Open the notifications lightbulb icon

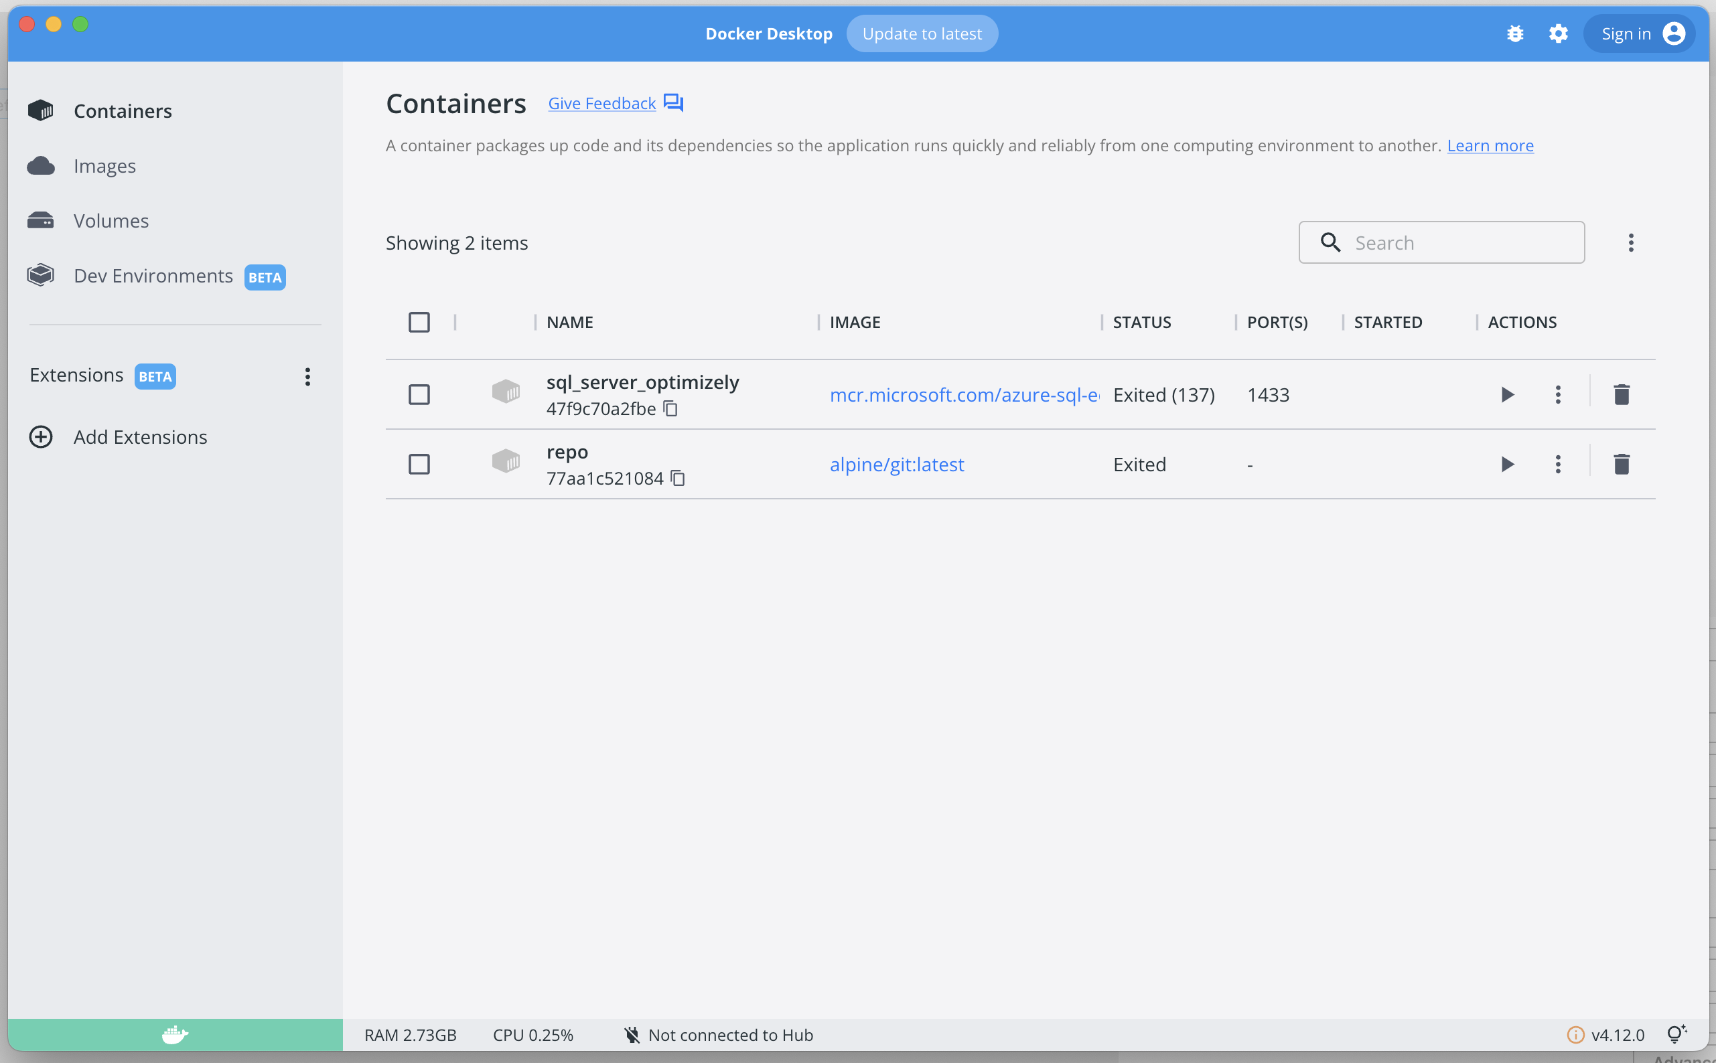[1676, 1034]
